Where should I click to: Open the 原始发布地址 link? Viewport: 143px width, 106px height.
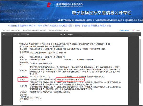(125, 31)
